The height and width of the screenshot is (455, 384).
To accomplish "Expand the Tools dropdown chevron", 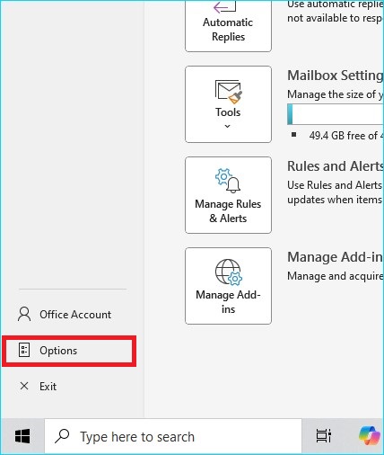I will [228, 126].
